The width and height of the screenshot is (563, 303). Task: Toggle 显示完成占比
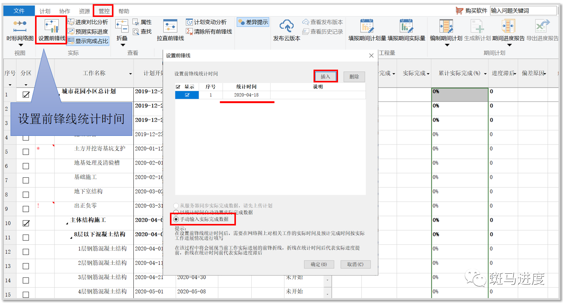[x=88, y=41]
